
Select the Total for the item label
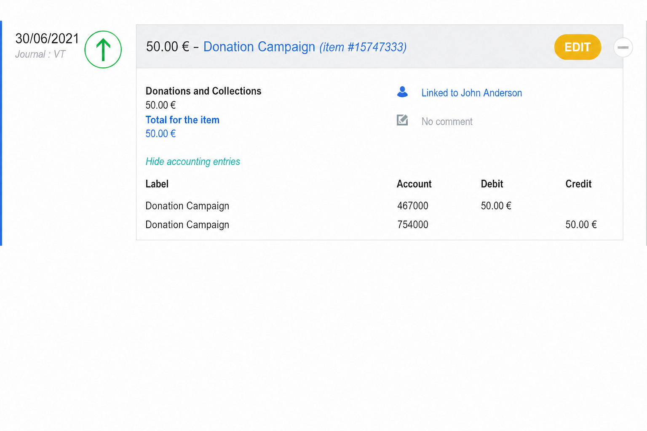pyautogui.click(x=182, y=120)
